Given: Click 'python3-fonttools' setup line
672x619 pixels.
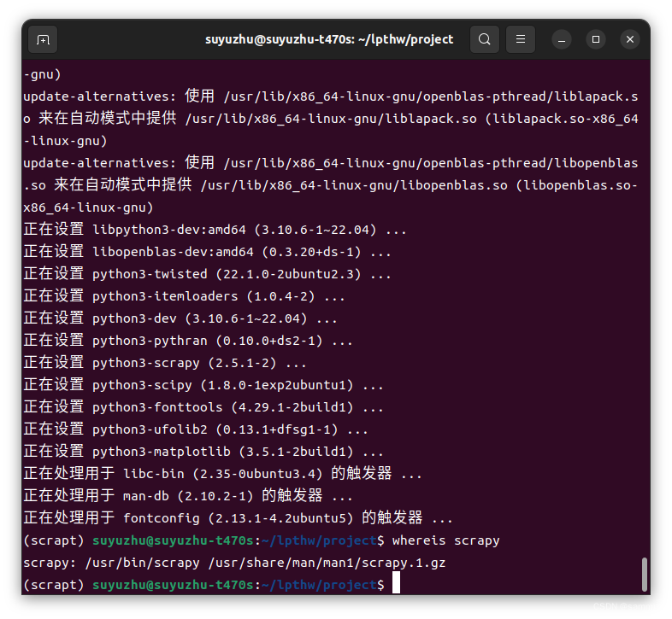Looking at the screenshot, I should click(x=203, y=407).
